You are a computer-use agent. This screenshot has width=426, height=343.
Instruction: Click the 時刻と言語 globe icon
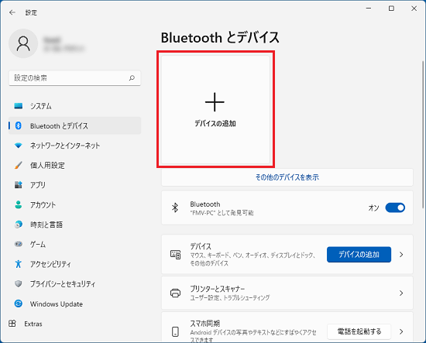tap(19, 225)
